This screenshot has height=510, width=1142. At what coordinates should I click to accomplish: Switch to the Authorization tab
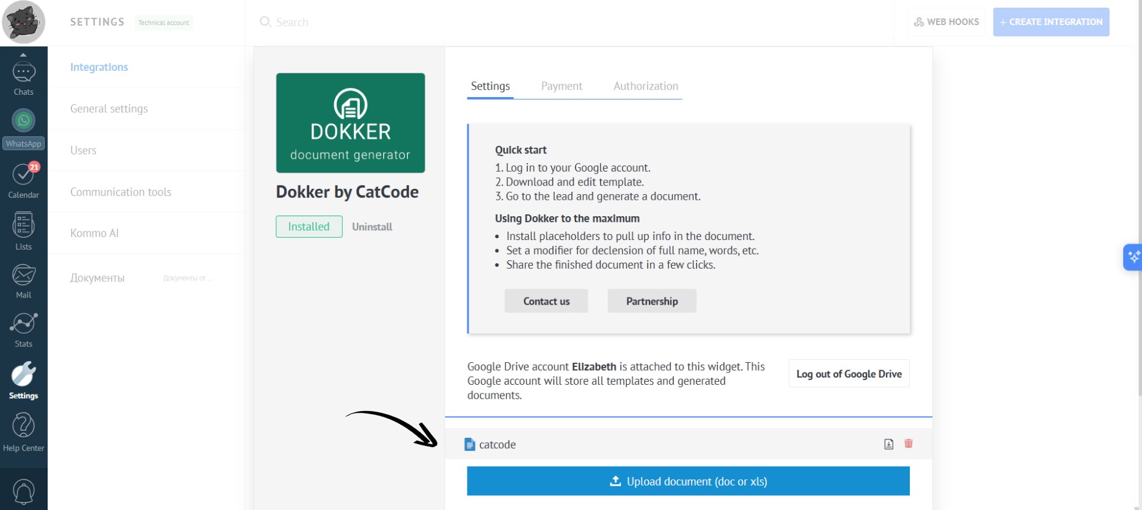coord(645,86)
